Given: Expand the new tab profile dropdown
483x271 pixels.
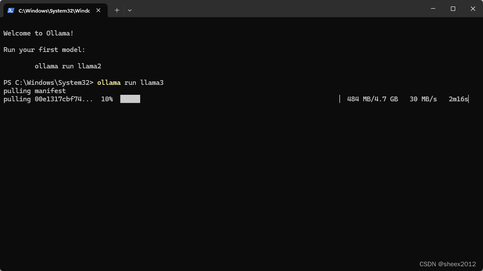Looking at the screenshot, I should pyautogui.click(x=130, y=10).
